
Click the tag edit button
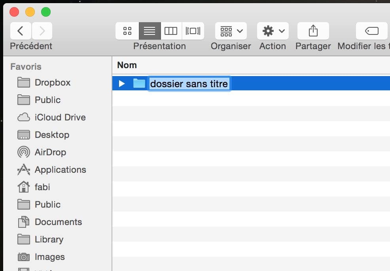(x=372, y=31)
